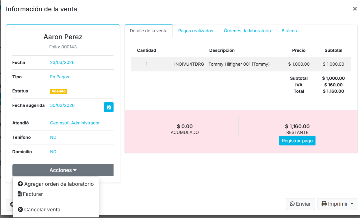Select the Bitácora tab
This screenshot has height=218, width=360.
click(x=290, y=31)
